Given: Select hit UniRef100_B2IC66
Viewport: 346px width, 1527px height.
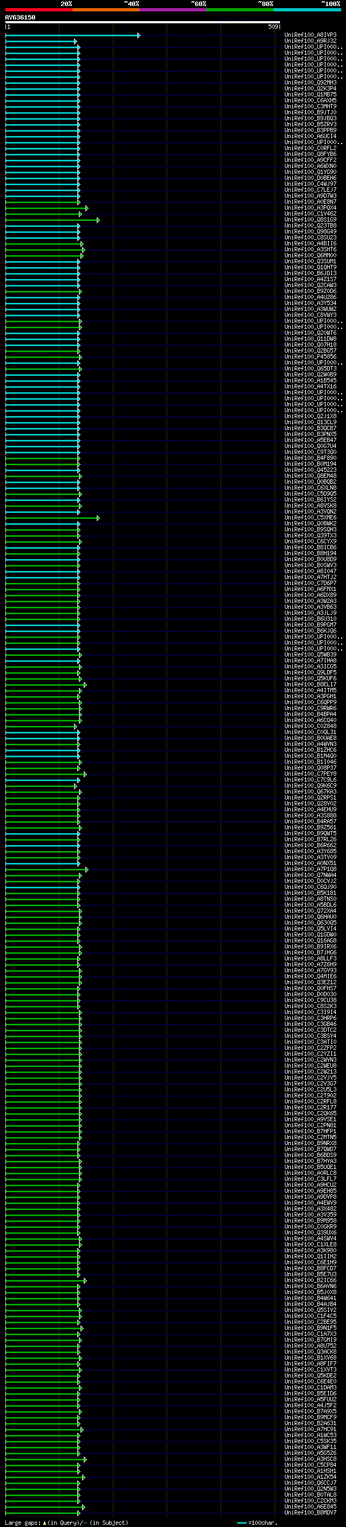Looking at the screenshot, I should 310,1280.
